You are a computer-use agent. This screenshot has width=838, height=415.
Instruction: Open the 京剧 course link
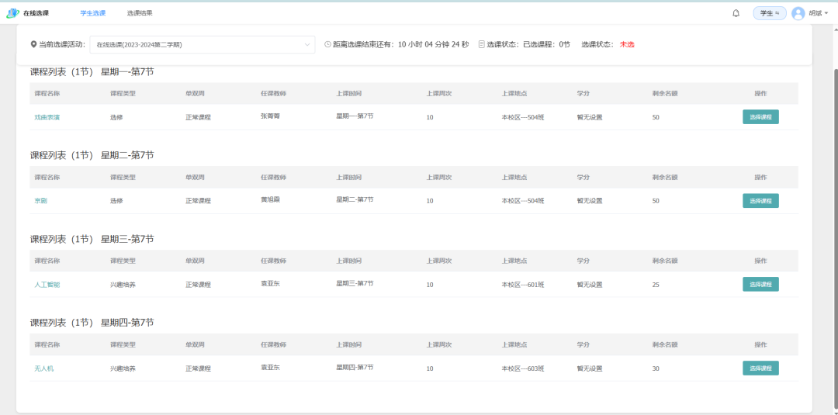click(41, 201)
